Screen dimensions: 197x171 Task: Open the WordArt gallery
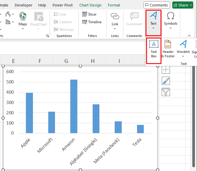pos(183,49)
